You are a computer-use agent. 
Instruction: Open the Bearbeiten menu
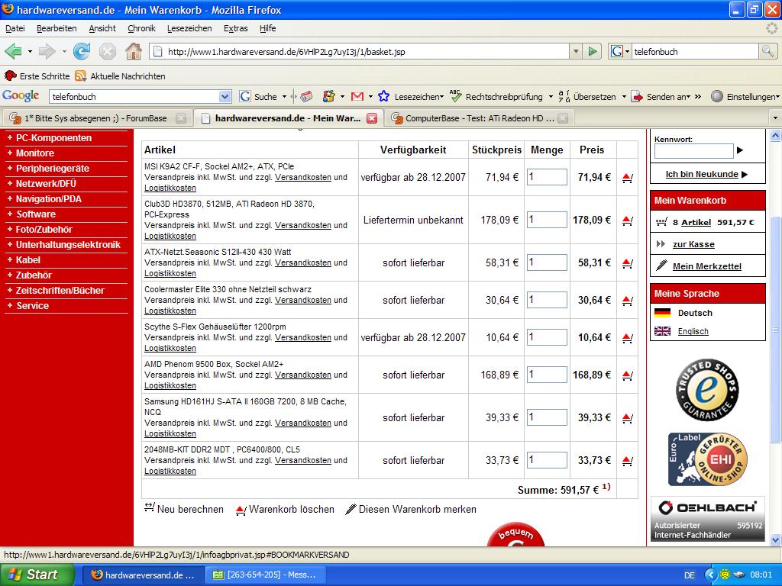point(57,28)
